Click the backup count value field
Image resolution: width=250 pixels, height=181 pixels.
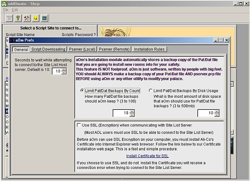(121, 113)
